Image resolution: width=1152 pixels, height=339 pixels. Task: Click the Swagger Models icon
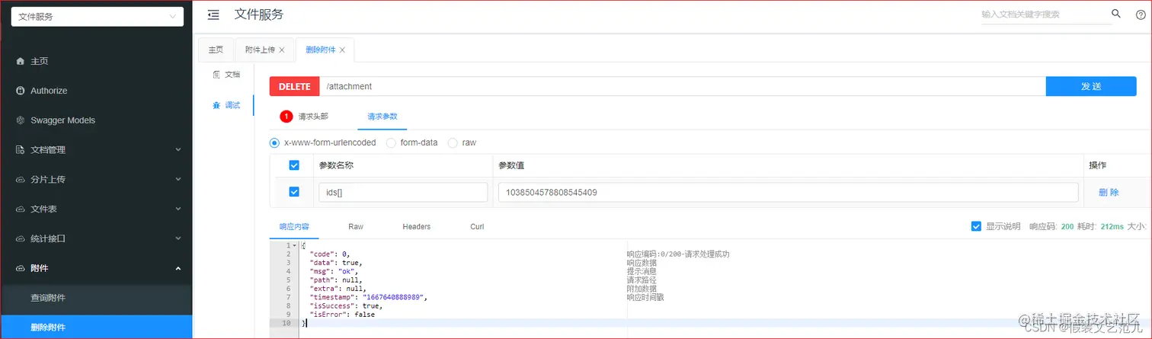(21, 120)
